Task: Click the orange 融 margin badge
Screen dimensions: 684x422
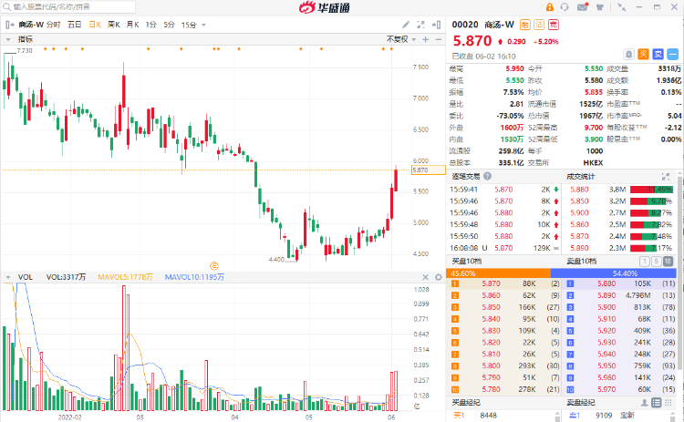Action: pos(525,25)
